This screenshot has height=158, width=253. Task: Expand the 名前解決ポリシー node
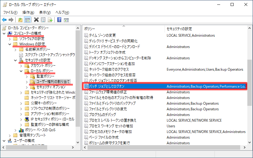pos(15,49)
